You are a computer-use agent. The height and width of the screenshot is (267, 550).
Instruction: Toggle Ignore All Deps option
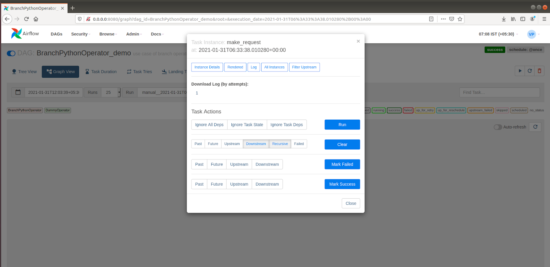pyautogui.click(x=209, y=125)
